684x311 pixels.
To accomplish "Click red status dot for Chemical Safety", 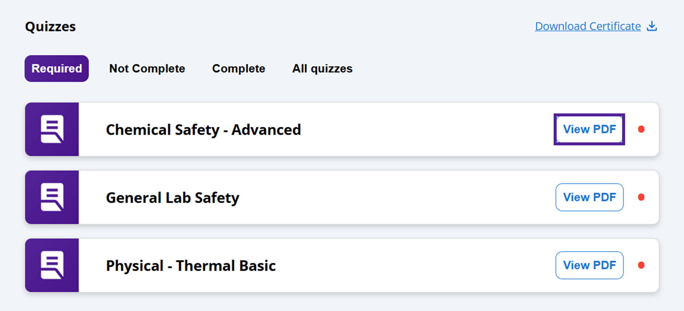I will pos(641,129).
